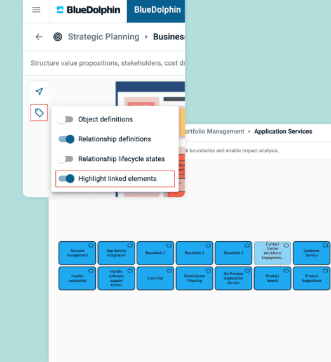
Task: Click service icon on Bouwblok 3
Action: 247,246
